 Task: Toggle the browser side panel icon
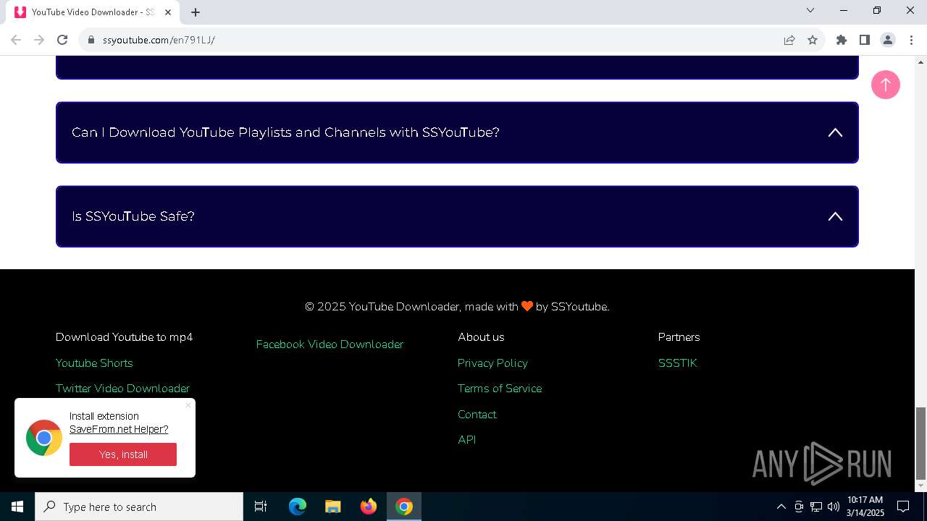click(864, 40)
